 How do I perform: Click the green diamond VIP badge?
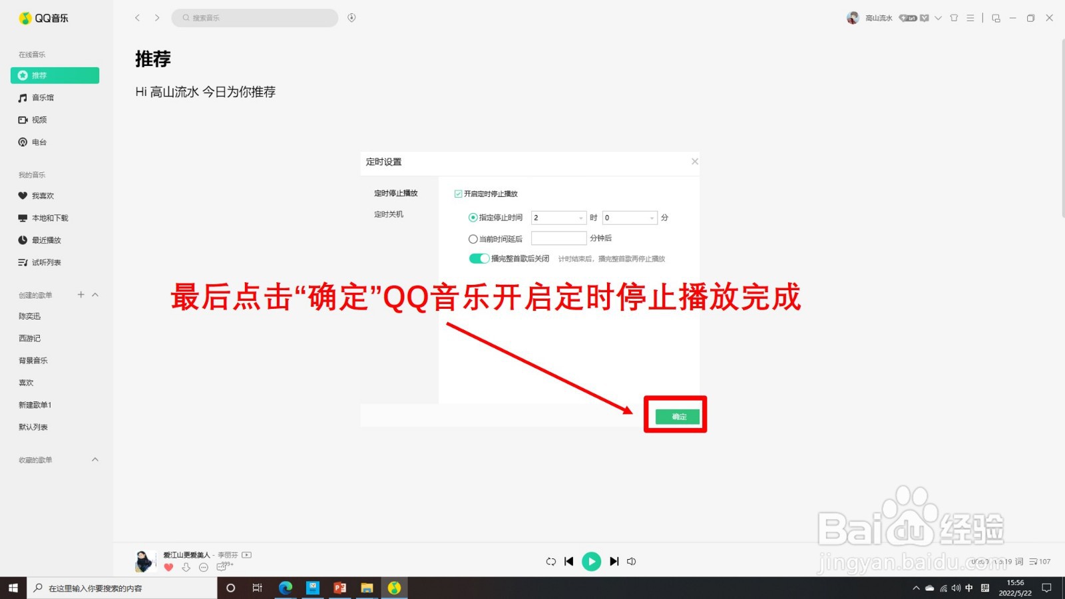click(x=925, y=18)
